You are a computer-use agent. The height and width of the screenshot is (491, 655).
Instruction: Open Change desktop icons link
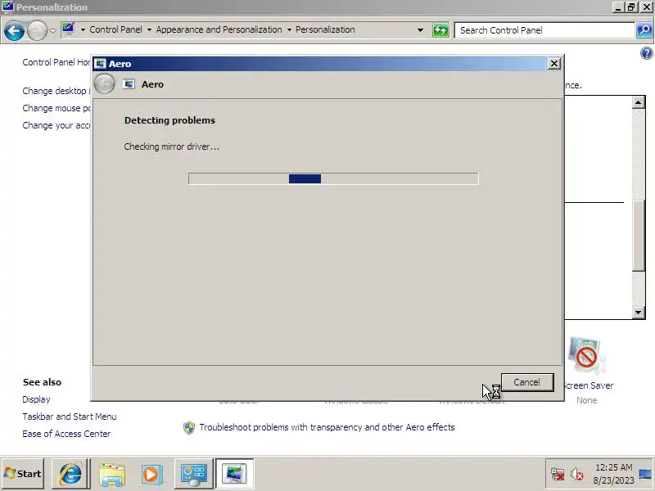click(56, 91)
